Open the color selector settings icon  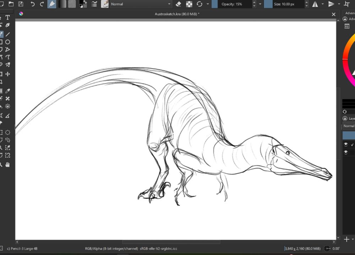(x=347, y=27)
